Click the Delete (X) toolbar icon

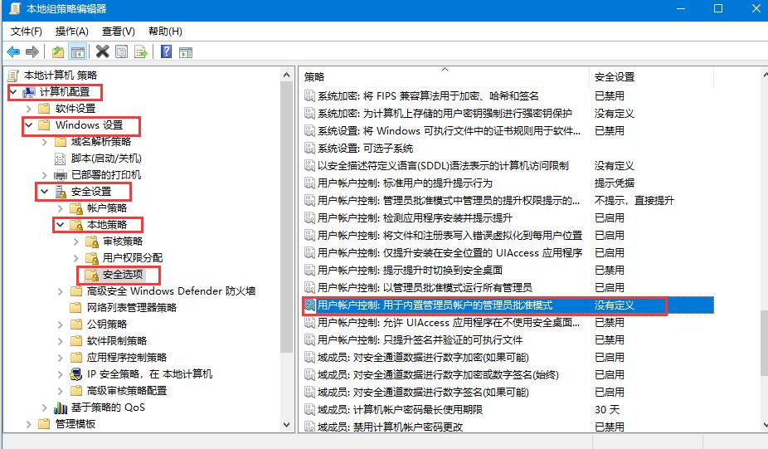(x=102, y=51)
